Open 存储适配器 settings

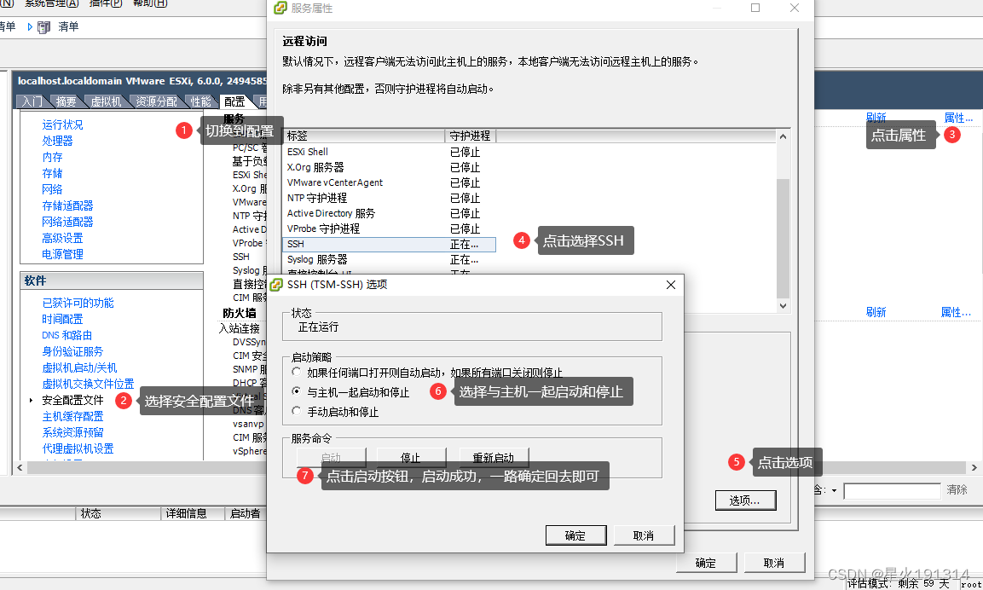coord(67,205)
